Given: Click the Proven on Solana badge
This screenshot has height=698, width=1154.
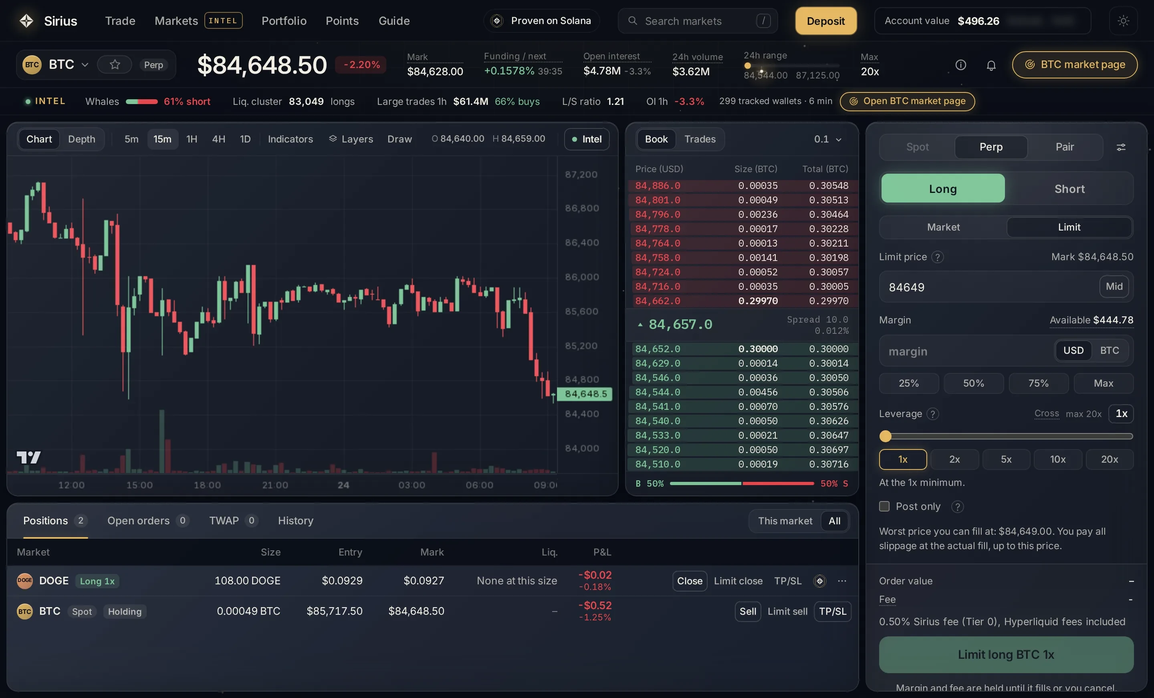Looking at the screenshot, I should [541, 20].
